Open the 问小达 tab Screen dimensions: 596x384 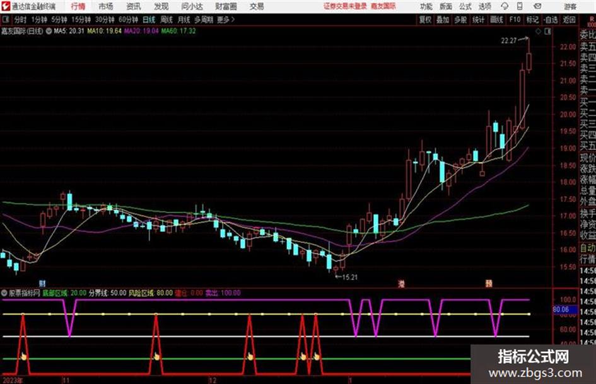[x=192, y=6]
